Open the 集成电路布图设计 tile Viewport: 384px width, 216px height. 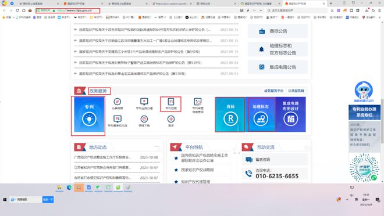pyautogui.click(x=290, y=114)
